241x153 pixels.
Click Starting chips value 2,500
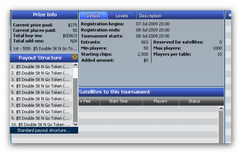pyautogui.click(x=143, y=54)
